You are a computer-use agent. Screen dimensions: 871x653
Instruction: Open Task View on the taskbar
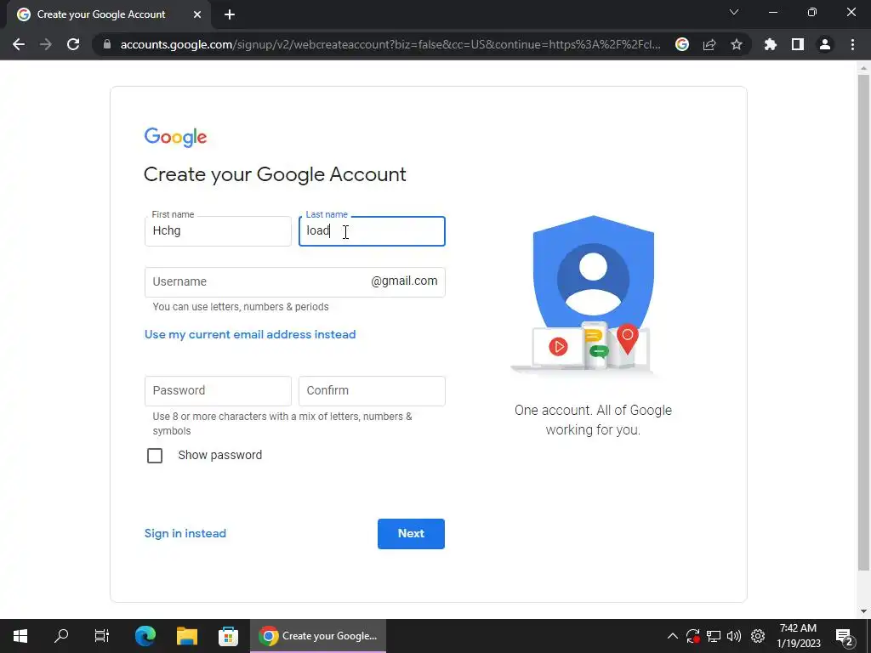pyautogui.click(x=102, y=636)
